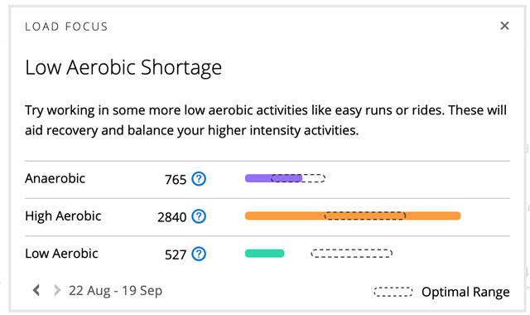
Task: Close the Load Focus dialog
Action: click(504, 26)
